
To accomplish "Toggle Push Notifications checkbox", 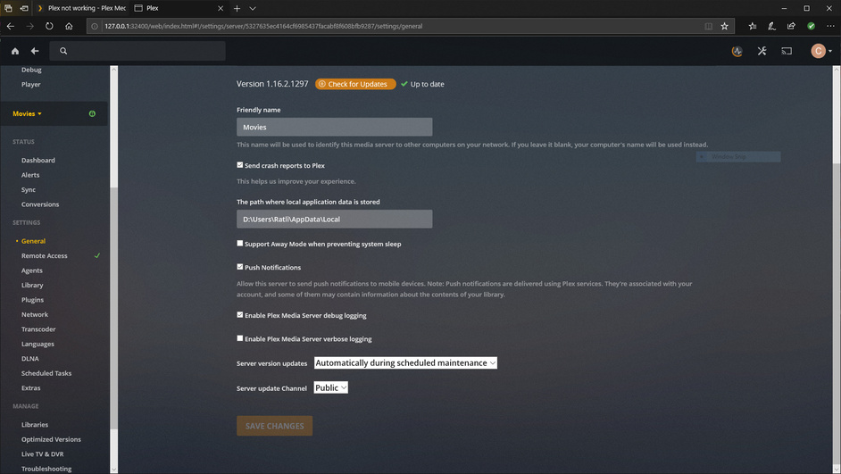I will pyautogui.click(x=240, y=267).
